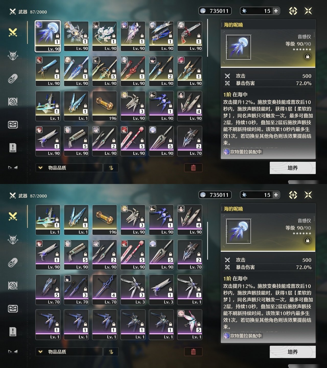
Task: Add astrite using plus button in upper header
Action: 276,11
